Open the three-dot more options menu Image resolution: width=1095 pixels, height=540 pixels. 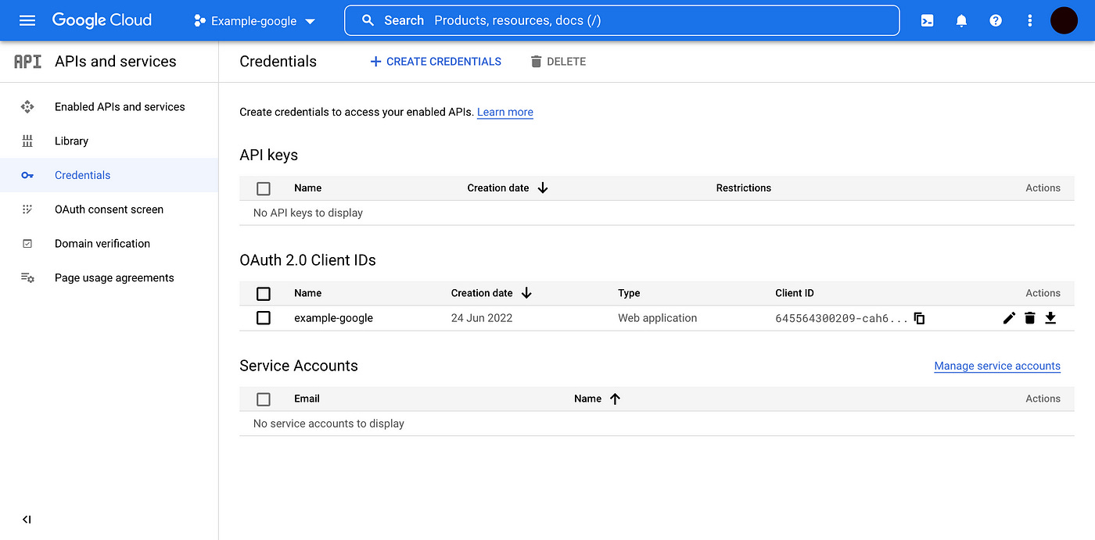click(1030, 21)
